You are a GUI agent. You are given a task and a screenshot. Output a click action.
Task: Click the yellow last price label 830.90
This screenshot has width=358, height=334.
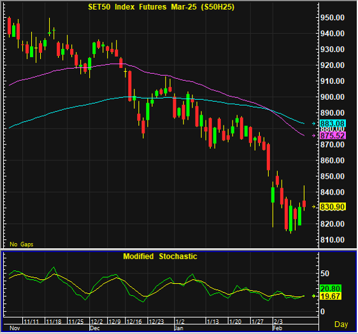[333, 207]
